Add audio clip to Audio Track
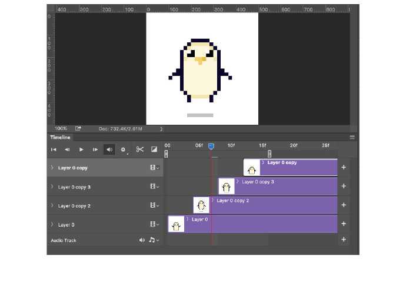 pyautogui.click(x=344, y=240)
